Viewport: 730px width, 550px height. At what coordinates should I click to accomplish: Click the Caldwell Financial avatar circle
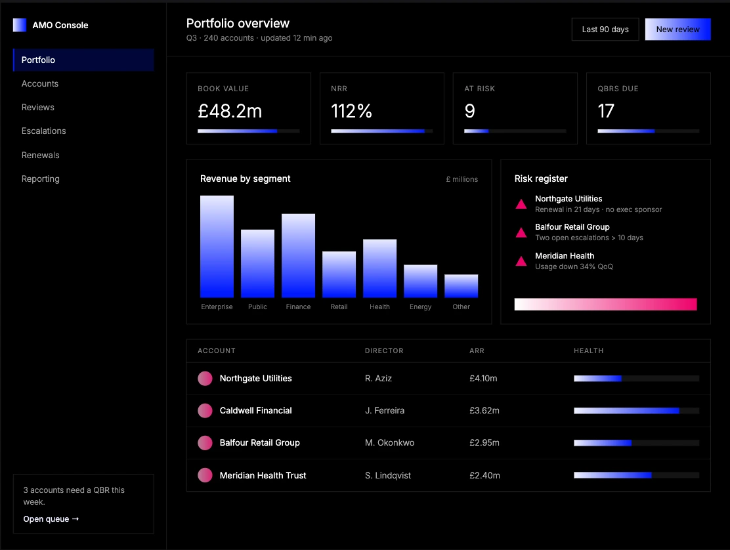205,410
